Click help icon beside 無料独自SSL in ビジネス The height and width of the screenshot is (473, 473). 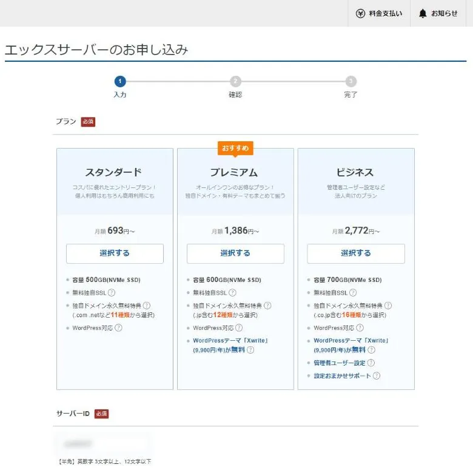353,293
